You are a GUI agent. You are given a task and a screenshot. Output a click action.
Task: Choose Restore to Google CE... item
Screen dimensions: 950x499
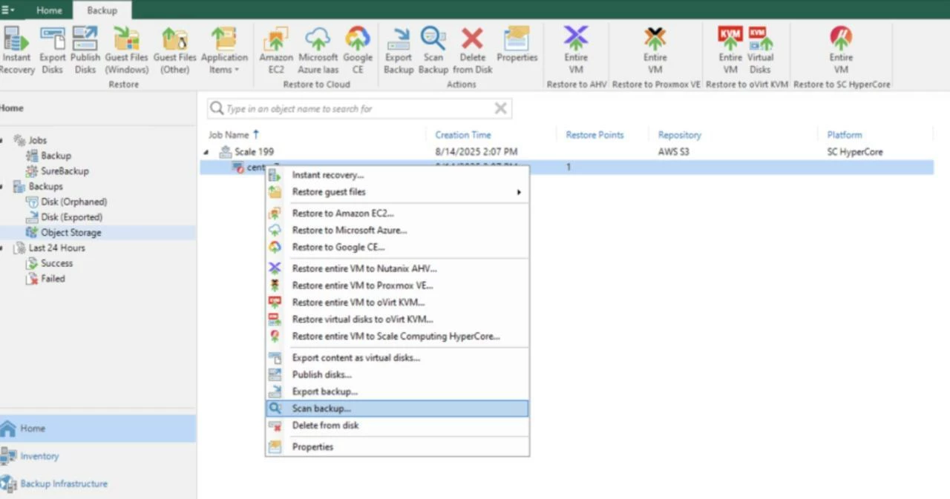point(397,248)
